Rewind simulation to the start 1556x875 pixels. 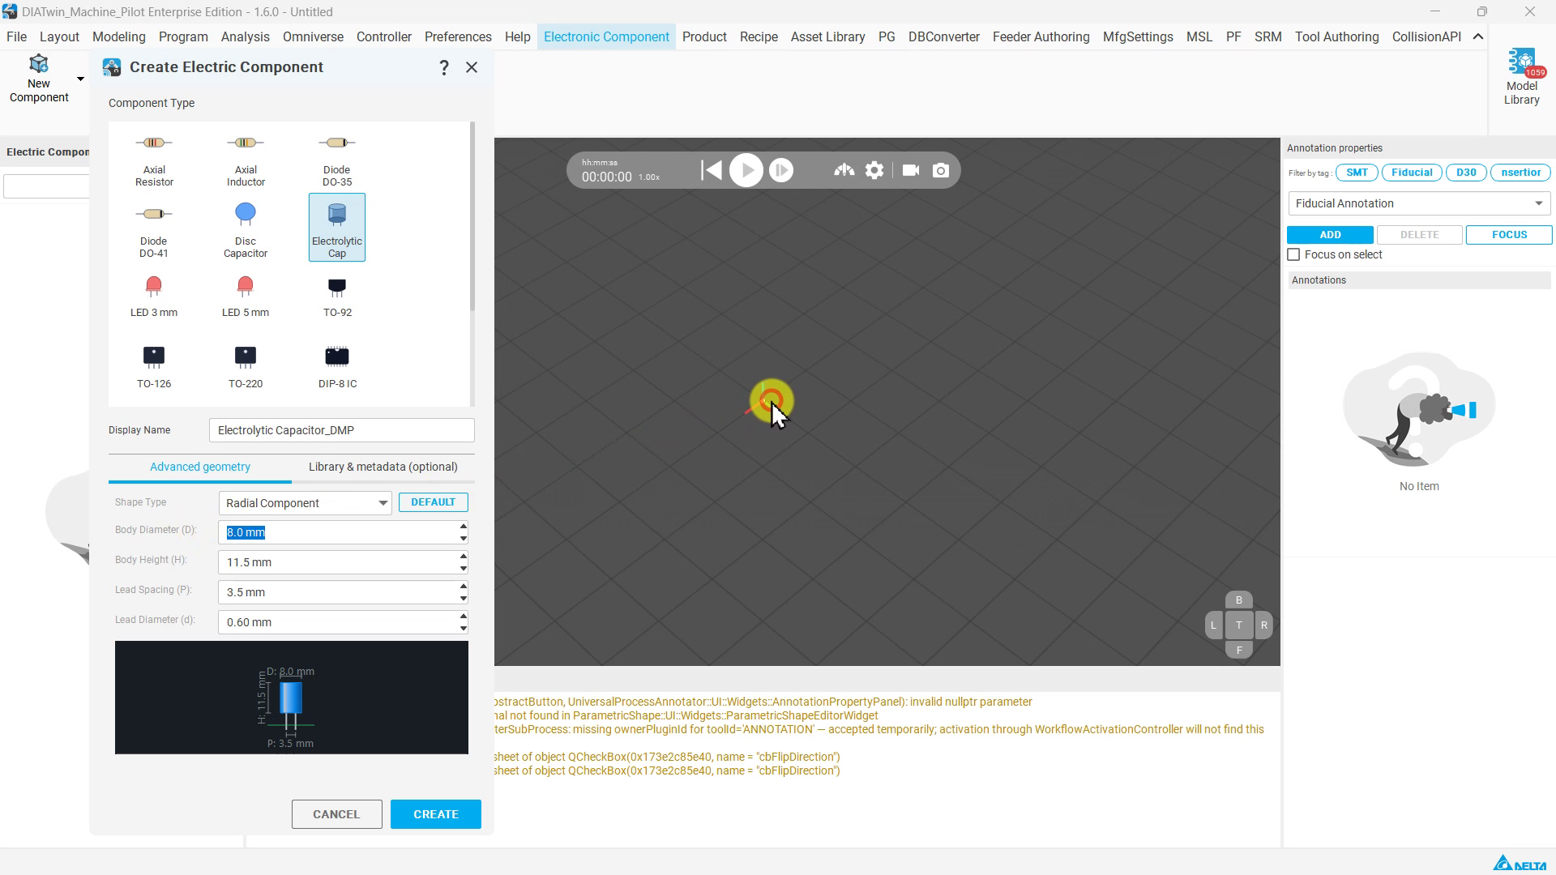[712, 170]
